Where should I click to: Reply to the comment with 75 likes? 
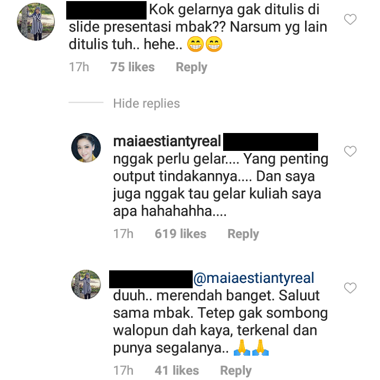point(192,67)
